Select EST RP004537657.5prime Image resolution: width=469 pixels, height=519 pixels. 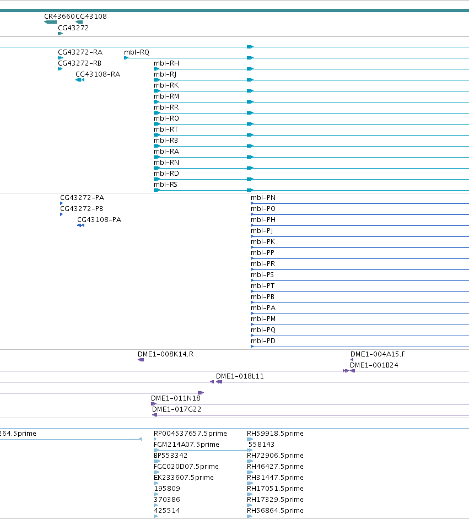[190, 433]
